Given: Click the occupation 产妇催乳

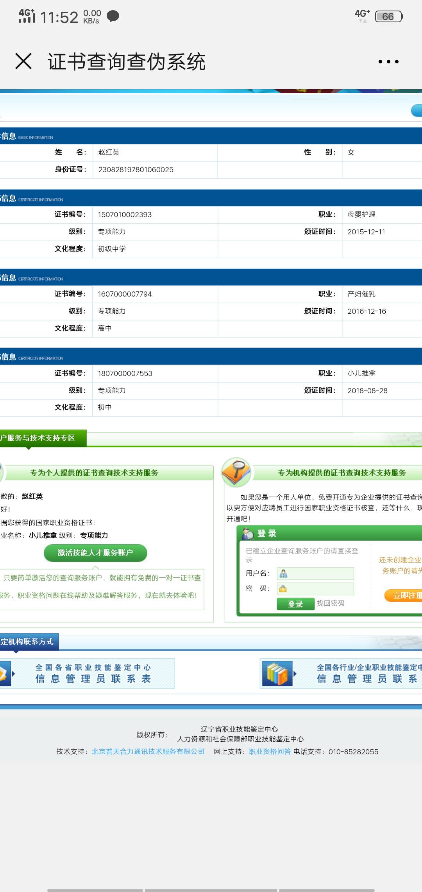Looking at the screenshot, I should (x=361, y=294).
